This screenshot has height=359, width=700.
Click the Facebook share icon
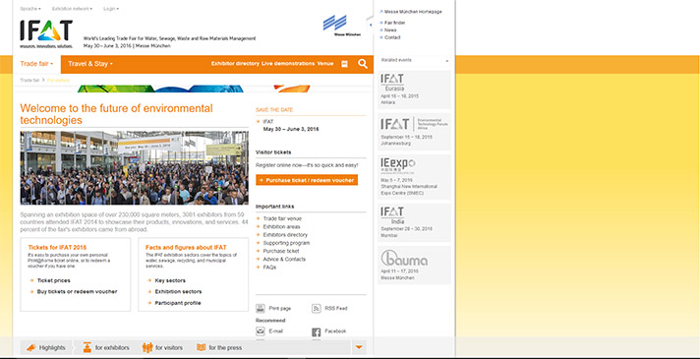coord(316,331)
